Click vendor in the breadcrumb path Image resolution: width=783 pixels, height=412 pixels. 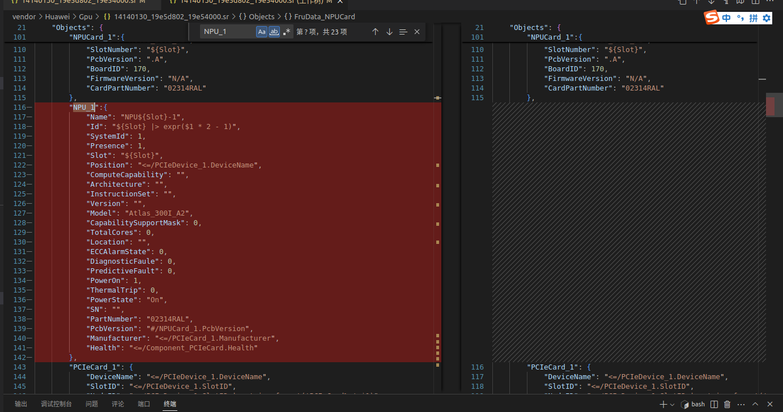(24, 17)
